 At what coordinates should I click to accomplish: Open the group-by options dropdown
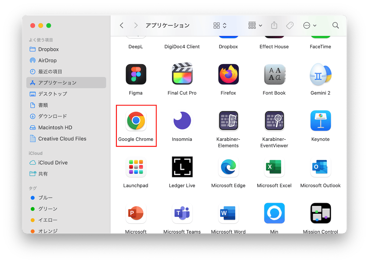coord(255,26)
